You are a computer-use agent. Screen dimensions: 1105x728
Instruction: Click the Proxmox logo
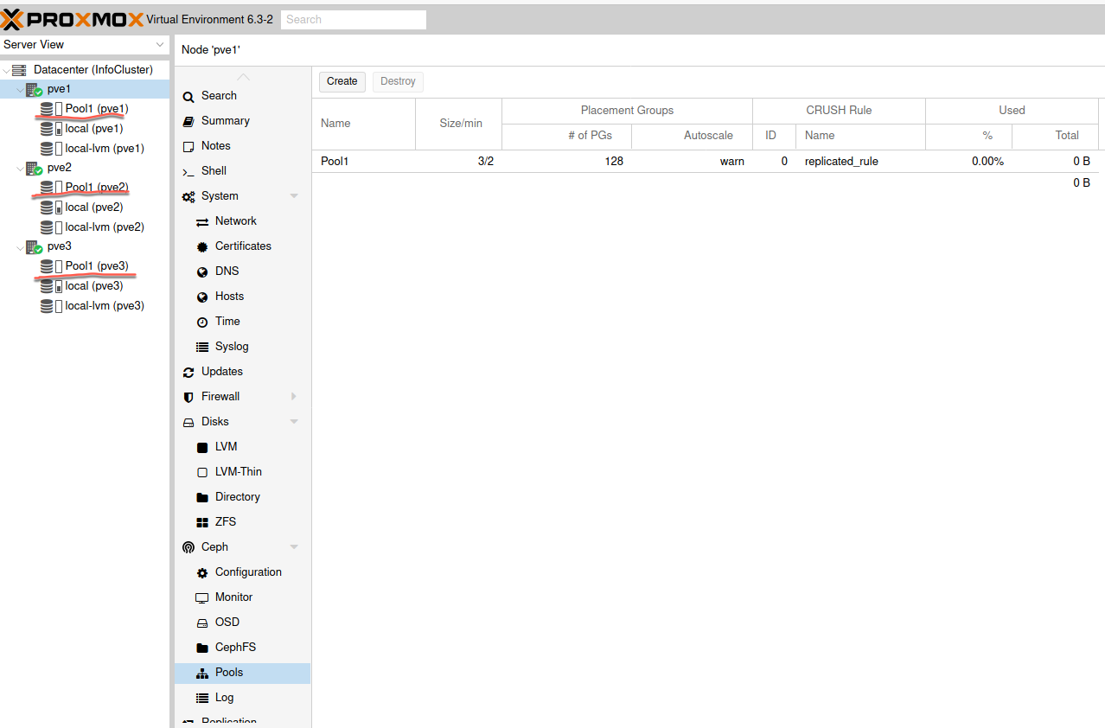(72, 18)
